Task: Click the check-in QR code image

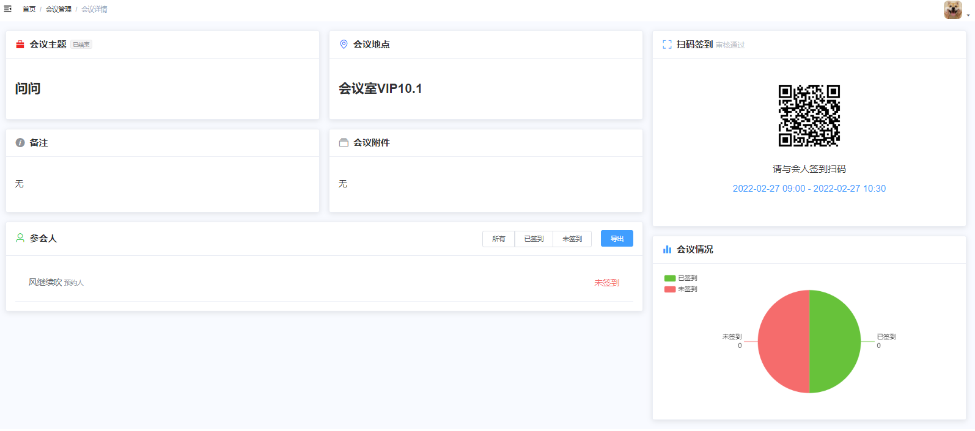Action: [x=809, y=115]
